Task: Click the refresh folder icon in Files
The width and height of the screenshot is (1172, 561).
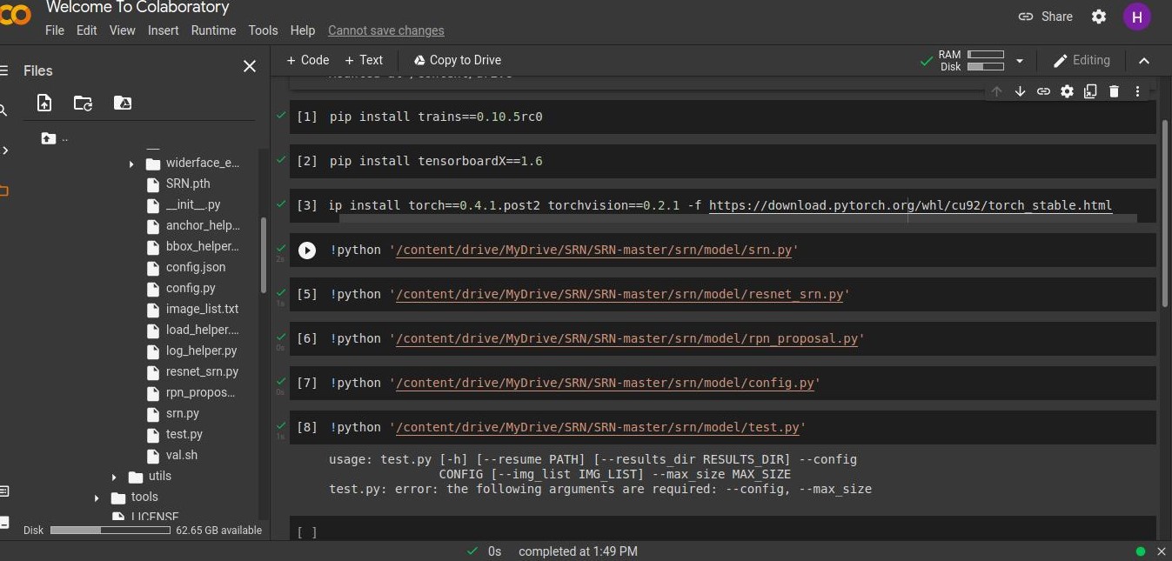Action: pyautogui.click(x=83, y=103)
